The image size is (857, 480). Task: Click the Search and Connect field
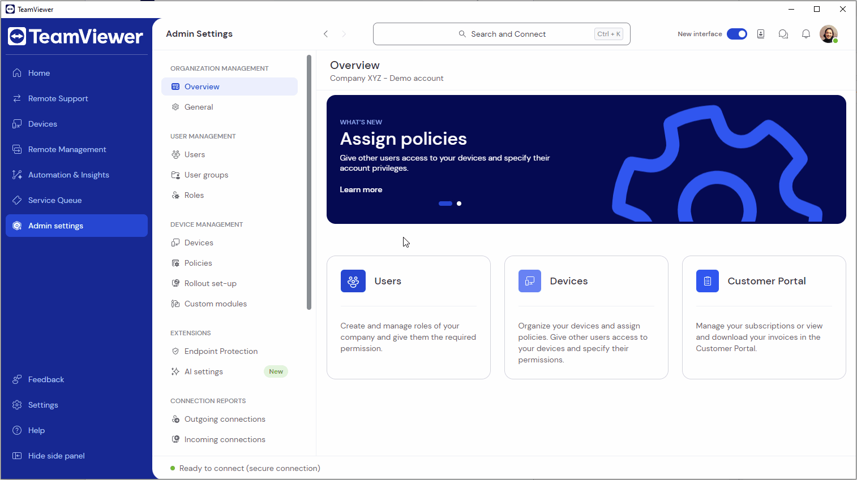coord(502,34)
